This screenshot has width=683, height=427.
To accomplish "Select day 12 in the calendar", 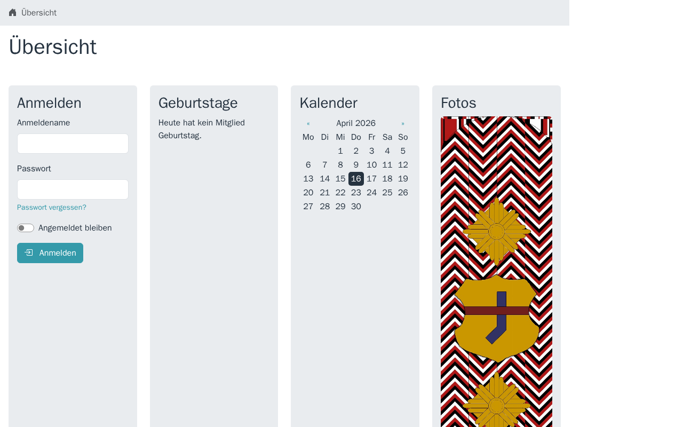I will click(403, 165).
